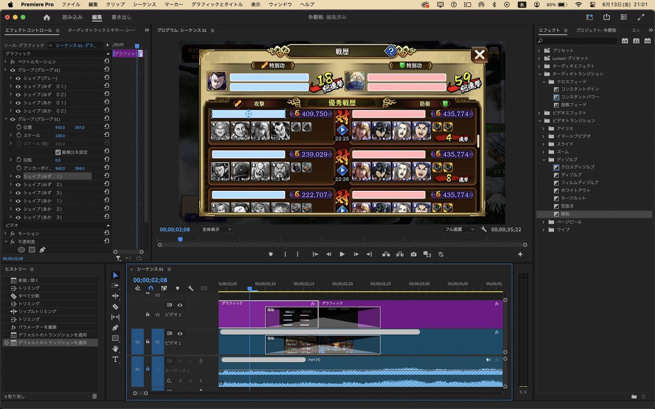655x409 pixels.
Task: Toggle the position stopwatch animation
Action: pyautogui.click(x=18, y=127)
